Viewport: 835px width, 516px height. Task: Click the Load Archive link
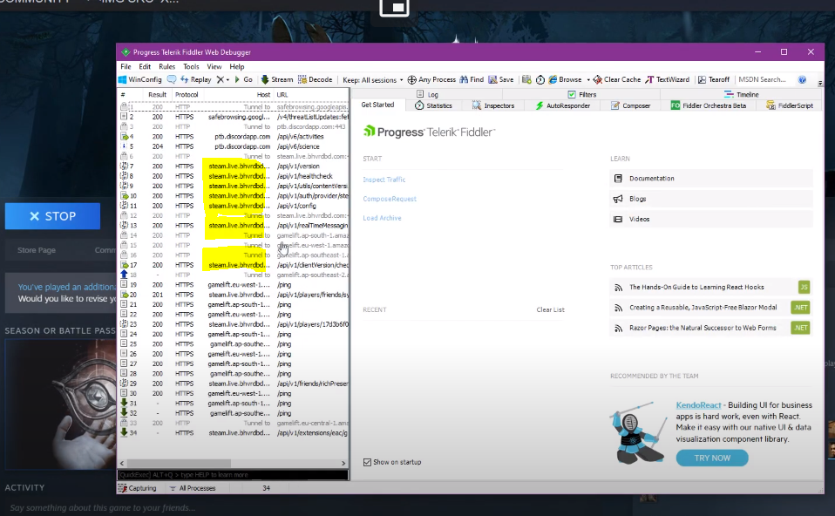pos(382,218)
